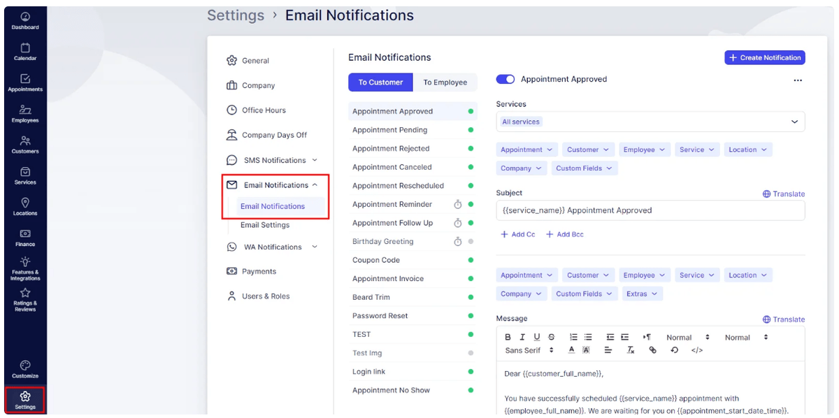This screenshot has width=839, height=418.
Task: Toggle underline in the message editor
Action: coord(537,337)
